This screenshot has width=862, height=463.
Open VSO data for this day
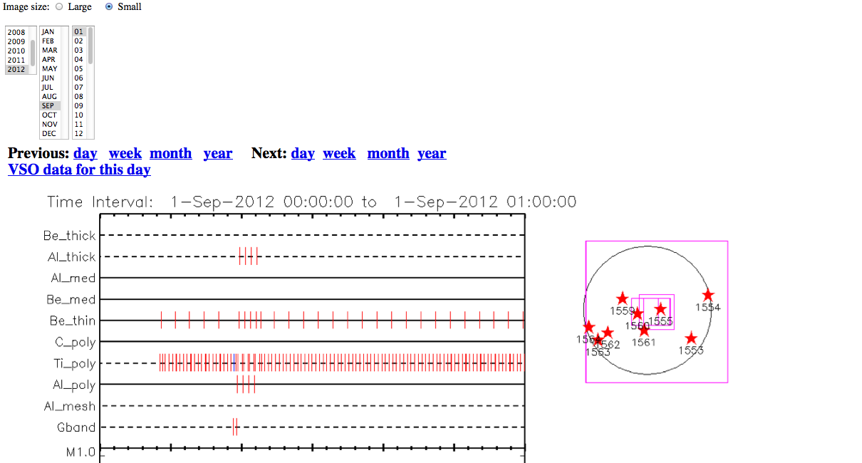coord(79,170)
